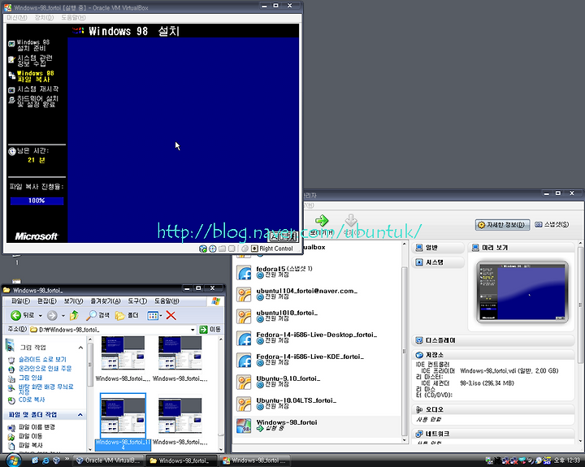The height and width of the screenshot is (467, 585).
Task: Click the 100% file copy progress bar
Action: tap(37, 201)
